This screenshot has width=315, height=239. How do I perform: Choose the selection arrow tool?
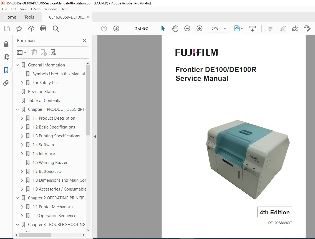163,29
